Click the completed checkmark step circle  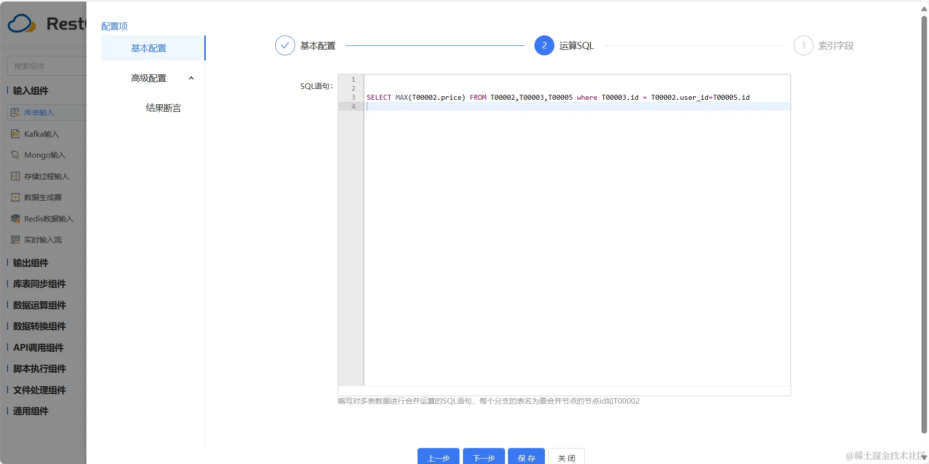click(285, 45)
